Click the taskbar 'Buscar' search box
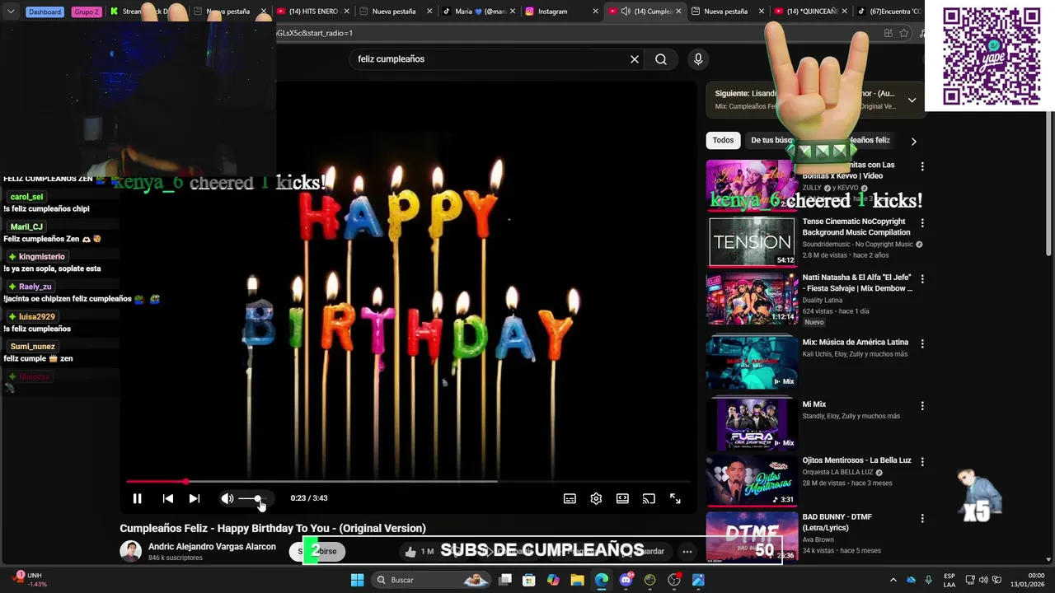 click(x=431, y=580)
